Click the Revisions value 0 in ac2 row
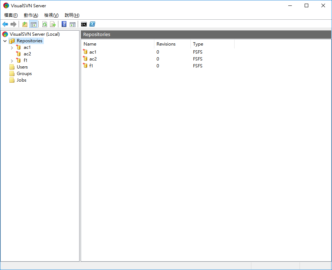This screenshot has width=332, height=270. 158,59
